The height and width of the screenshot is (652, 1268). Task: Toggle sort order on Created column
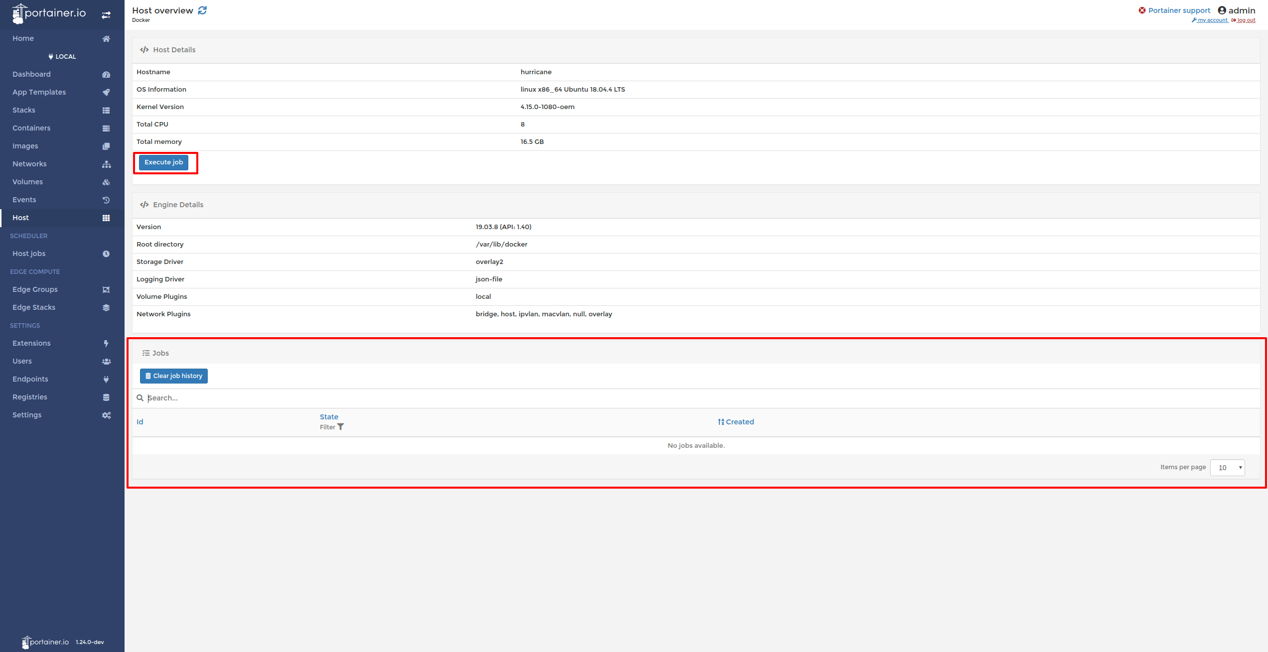coord(736,421)
